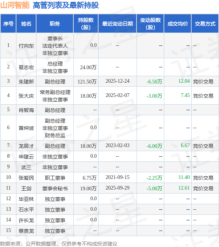Select the name 黄仲波

[26, 128]
